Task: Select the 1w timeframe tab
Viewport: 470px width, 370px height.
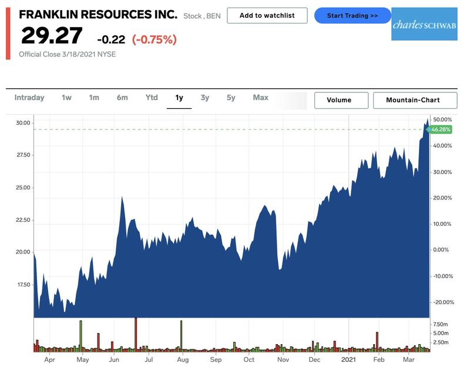Action: click(x=66, y=98)
